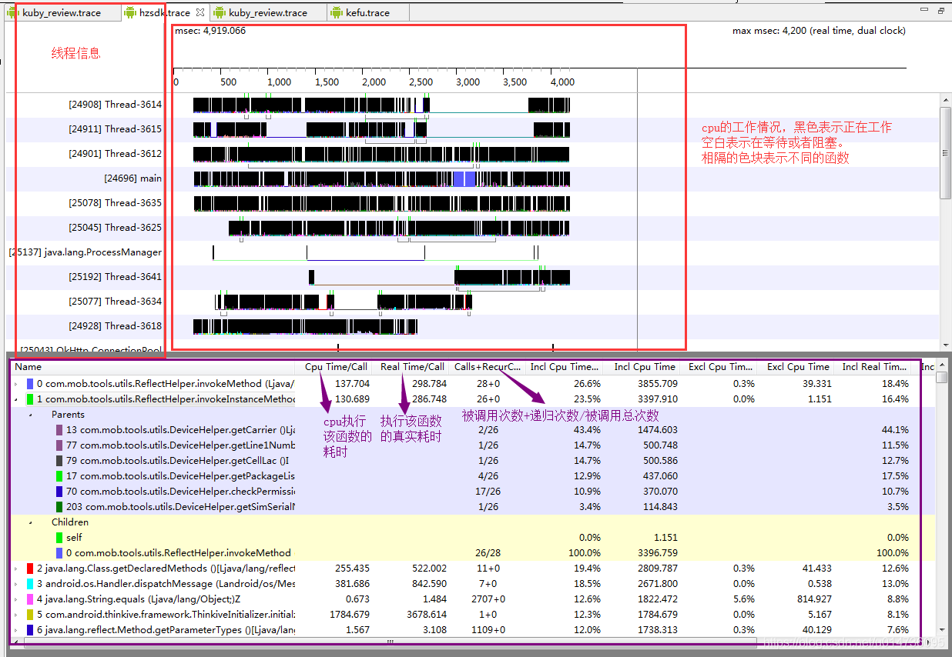Maximize the trace view with top-right icon

tap(940, 10)
